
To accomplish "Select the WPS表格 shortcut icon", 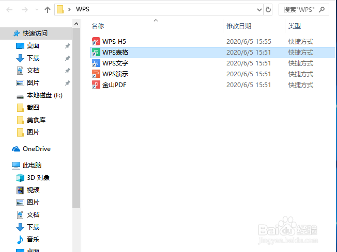I will [96, 52].
